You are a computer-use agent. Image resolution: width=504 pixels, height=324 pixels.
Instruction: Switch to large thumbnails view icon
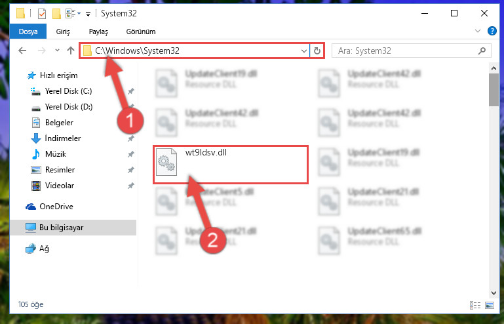point(490,305)
